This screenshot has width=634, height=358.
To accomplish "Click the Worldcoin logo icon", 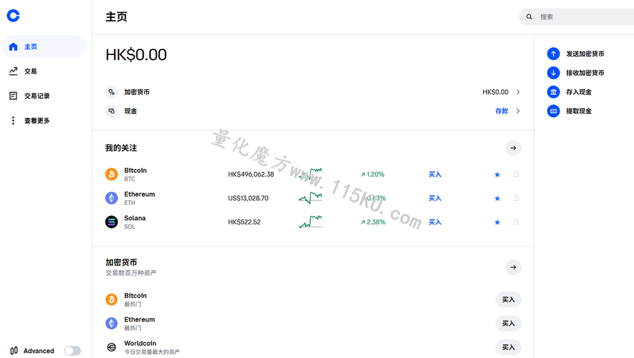I will click(x=112, y=347).
